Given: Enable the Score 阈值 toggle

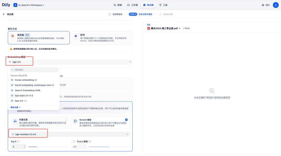Looking at the screenshot, I should point(73,141).
